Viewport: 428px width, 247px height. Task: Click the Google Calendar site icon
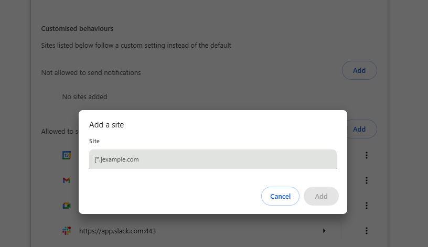pyautogui.click(x=67, y=155)
